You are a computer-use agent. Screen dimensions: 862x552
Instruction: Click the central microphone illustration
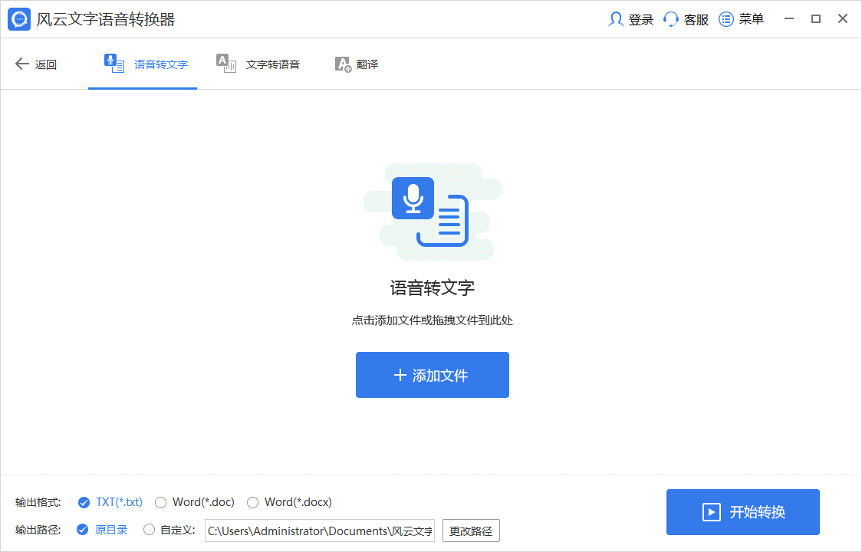point(414,198)
